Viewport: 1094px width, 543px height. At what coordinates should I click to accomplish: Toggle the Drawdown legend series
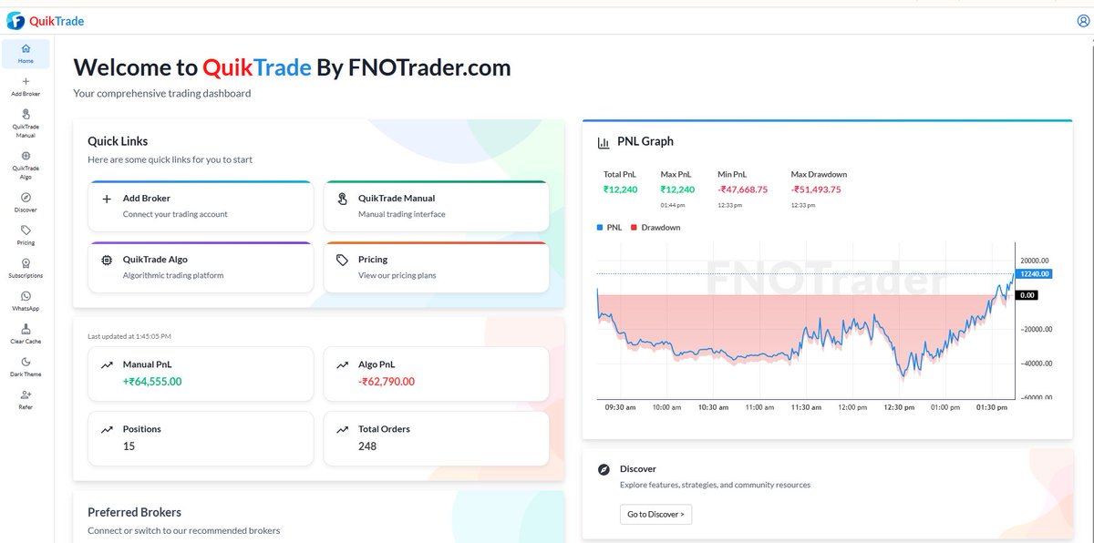(655, 227)
